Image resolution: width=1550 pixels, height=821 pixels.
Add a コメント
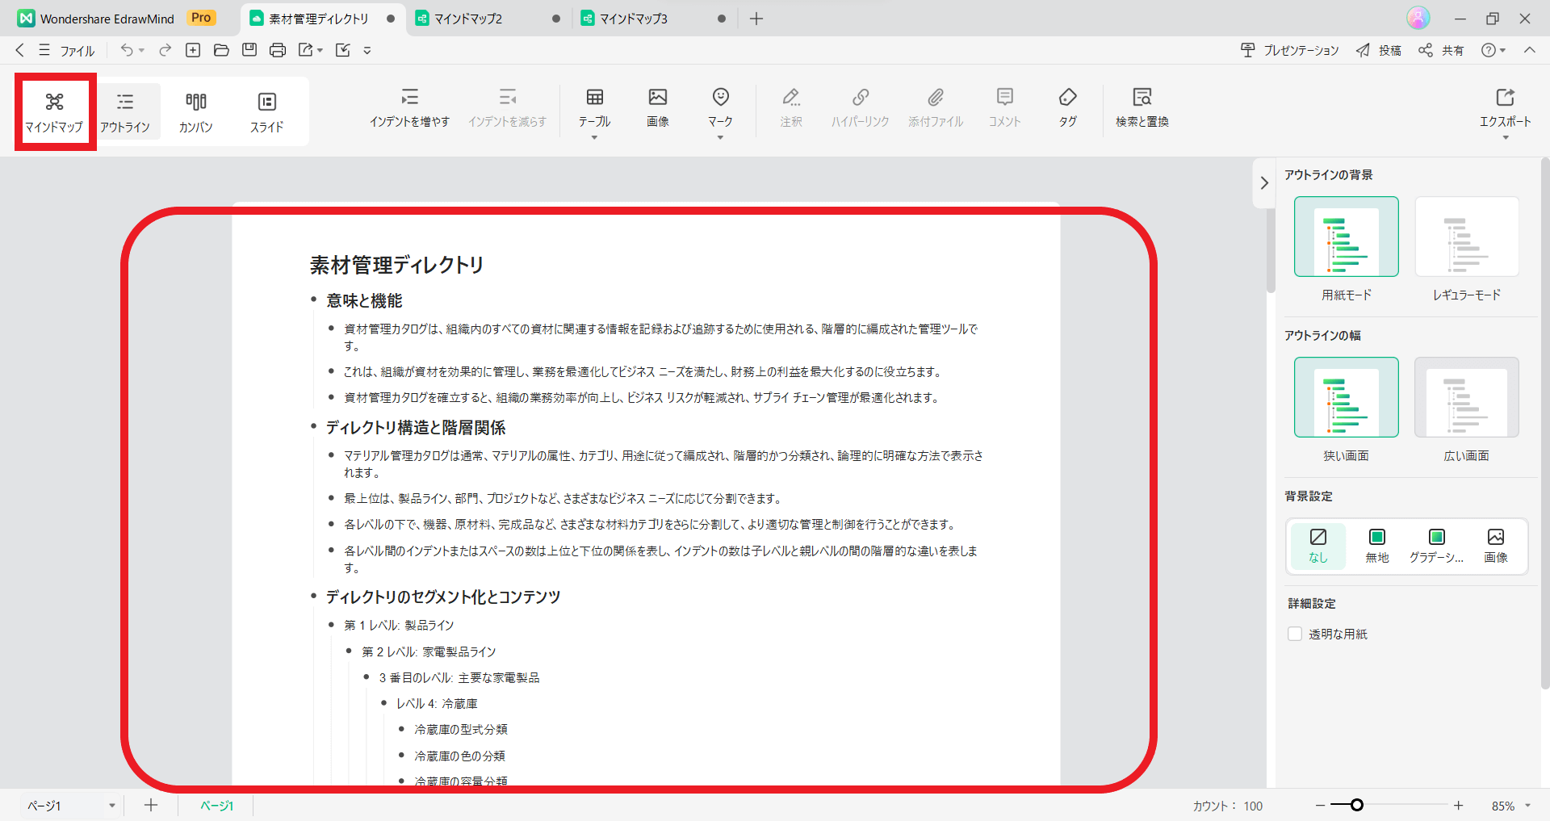coord(1005,108)
